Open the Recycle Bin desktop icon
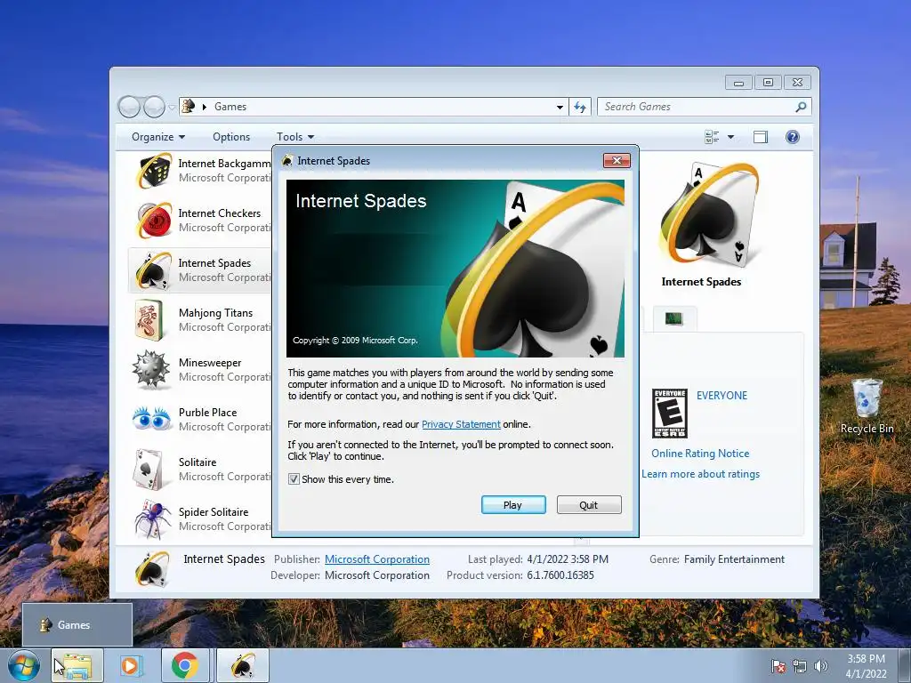Image resolution: width=911 pixels, height=683 pixels. (x=867, y=406)
